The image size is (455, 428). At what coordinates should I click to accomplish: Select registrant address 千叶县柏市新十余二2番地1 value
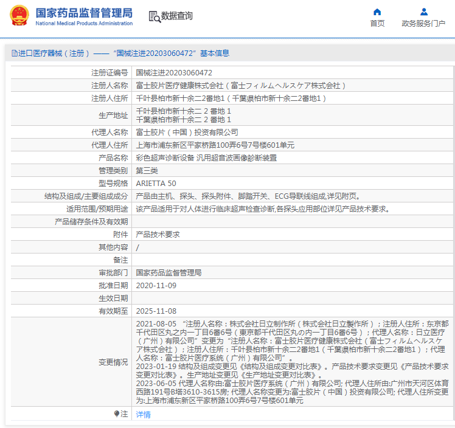[231, 98]
